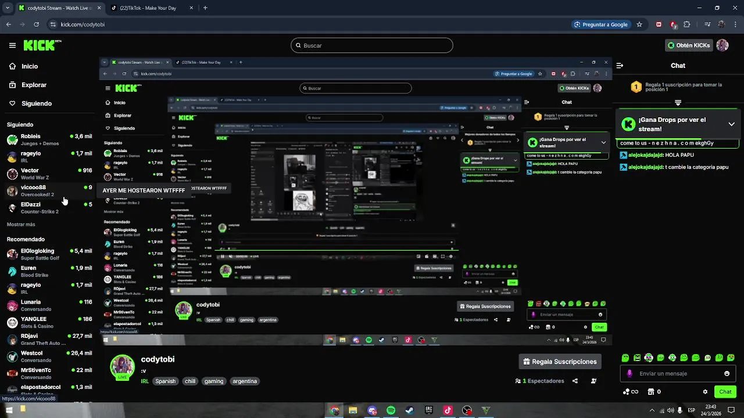Click the gaming tag
Image resolution: width=744 pixels, height=418 pixels.
click(214, 381)
